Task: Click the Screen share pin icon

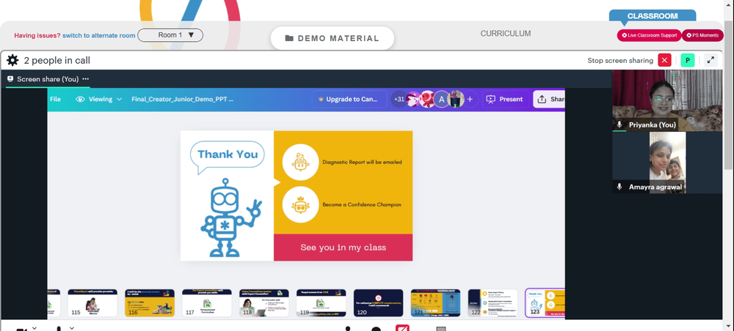Action: coord(10,79)
